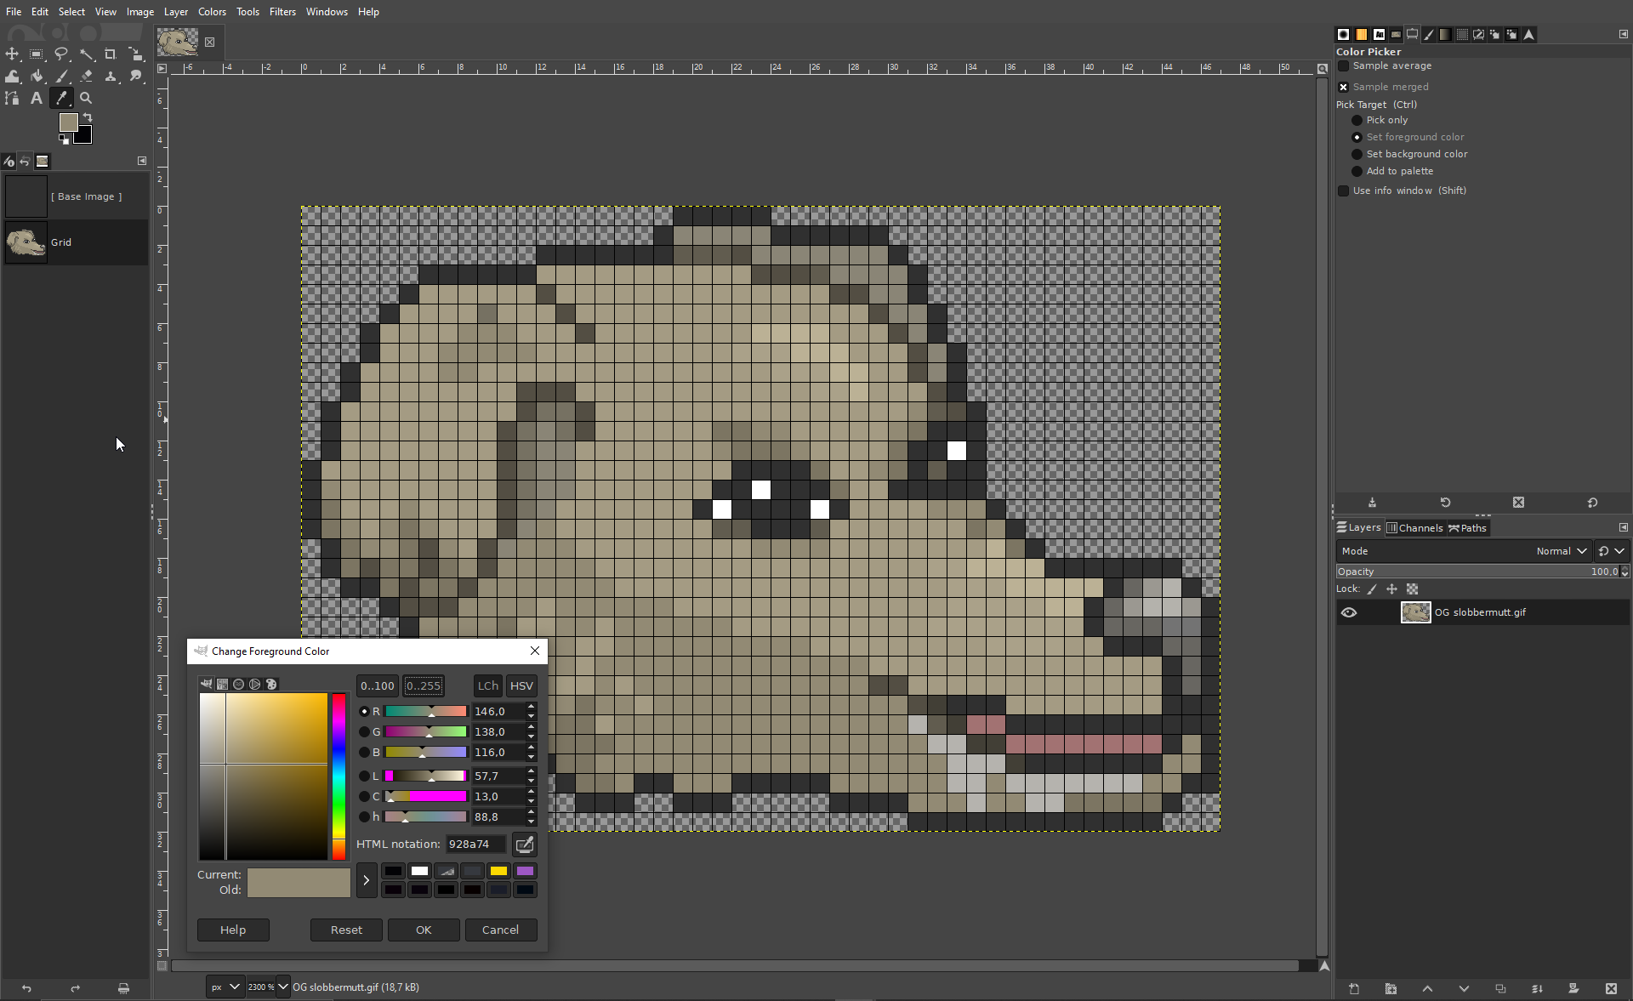Viewport: 1633px width, 1001px height.
Task: Create a new layer
Action: coord(1354,988)
